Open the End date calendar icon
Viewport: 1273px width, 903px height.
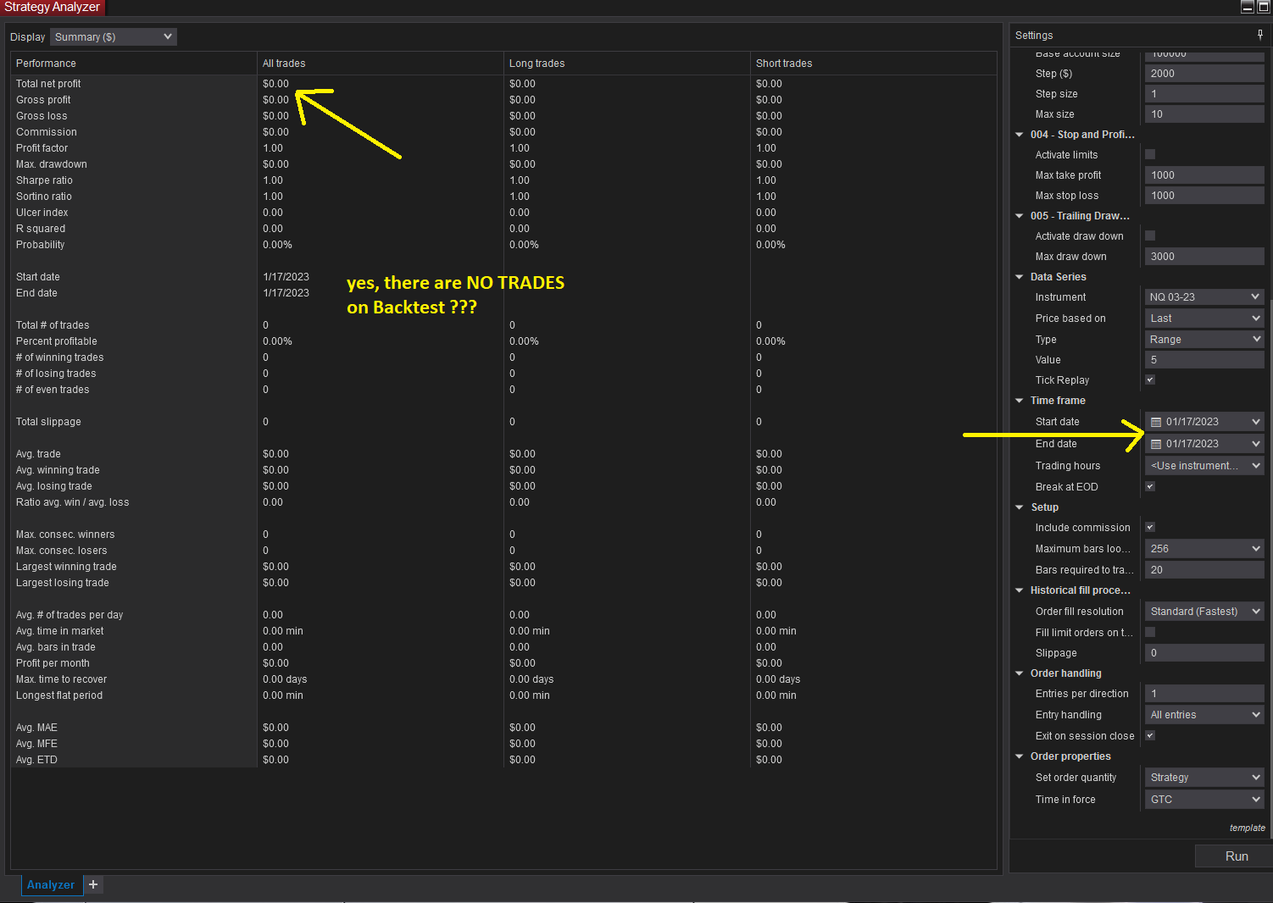(1155, 444)
